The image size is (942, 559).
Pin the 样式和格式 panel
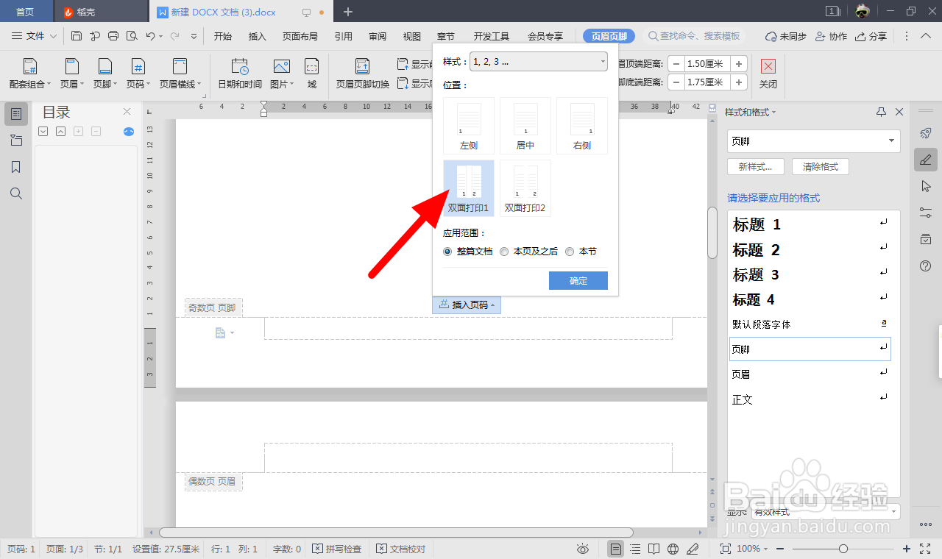882,112
